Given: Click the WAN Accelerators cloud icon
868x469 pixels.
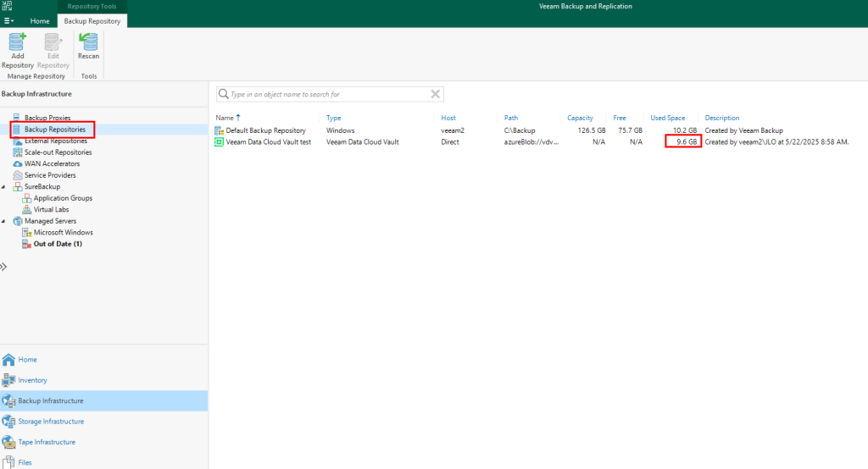Looking at the screenshot, I should click(x=18, y=163).
